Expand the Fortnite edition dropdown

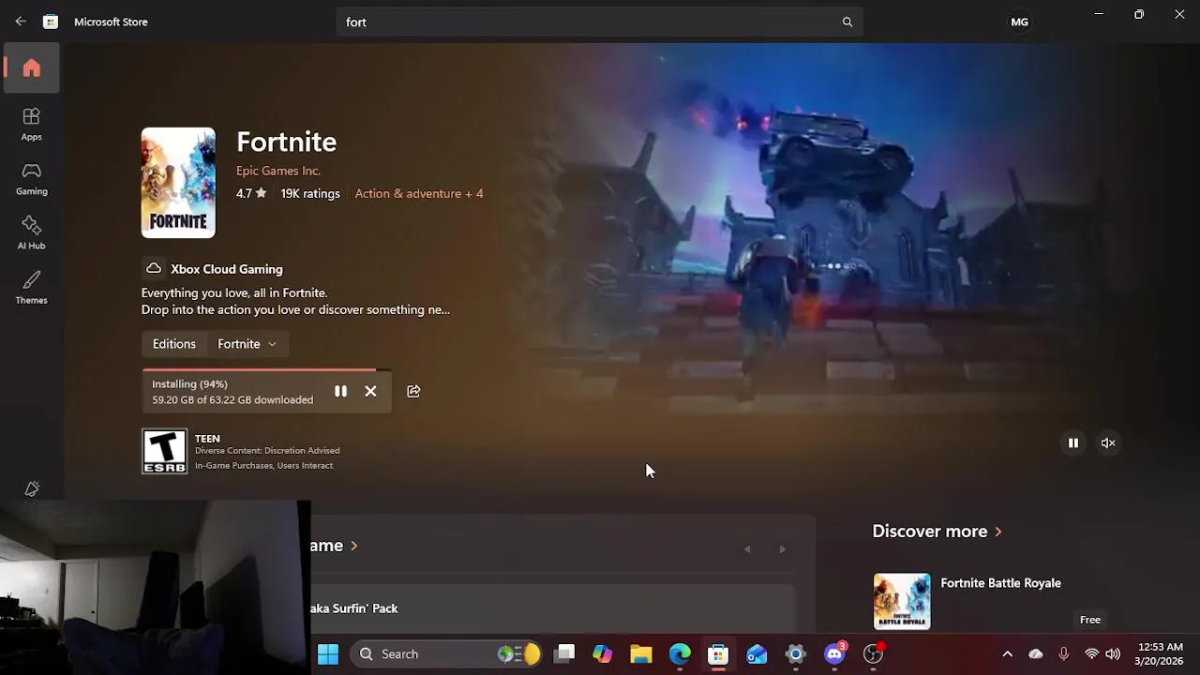(247, 344)
